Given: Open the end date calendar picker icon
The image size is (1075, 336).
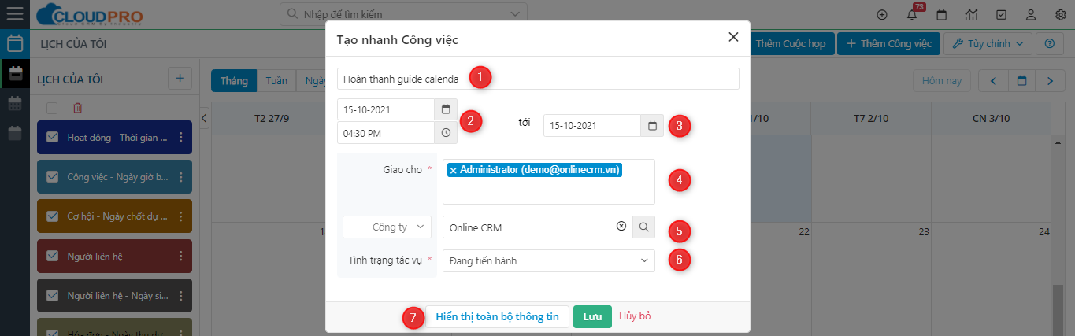Looking at the screenshot, I should pyautogui.click(x=652, y=126).
